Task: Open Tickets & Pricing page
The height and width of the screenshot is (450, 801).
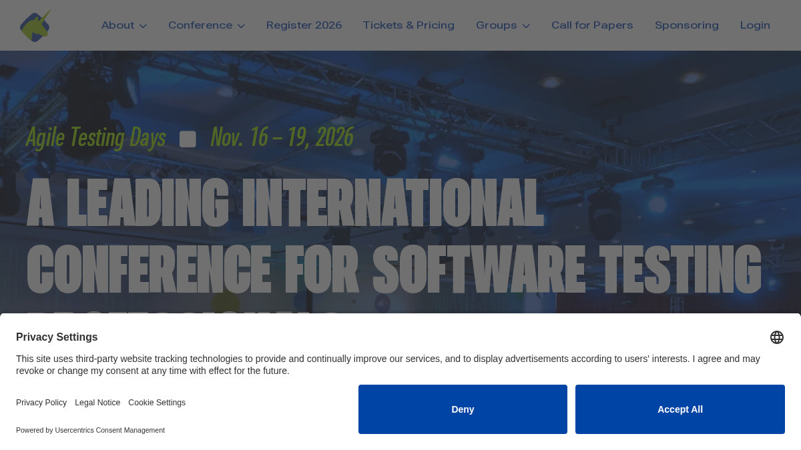Action: [x=409, y=25]
